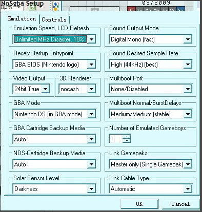This screenshot has width=202, height=212.
Task: Expand the GBA Mode dropdown
Action: pos(91,114)
